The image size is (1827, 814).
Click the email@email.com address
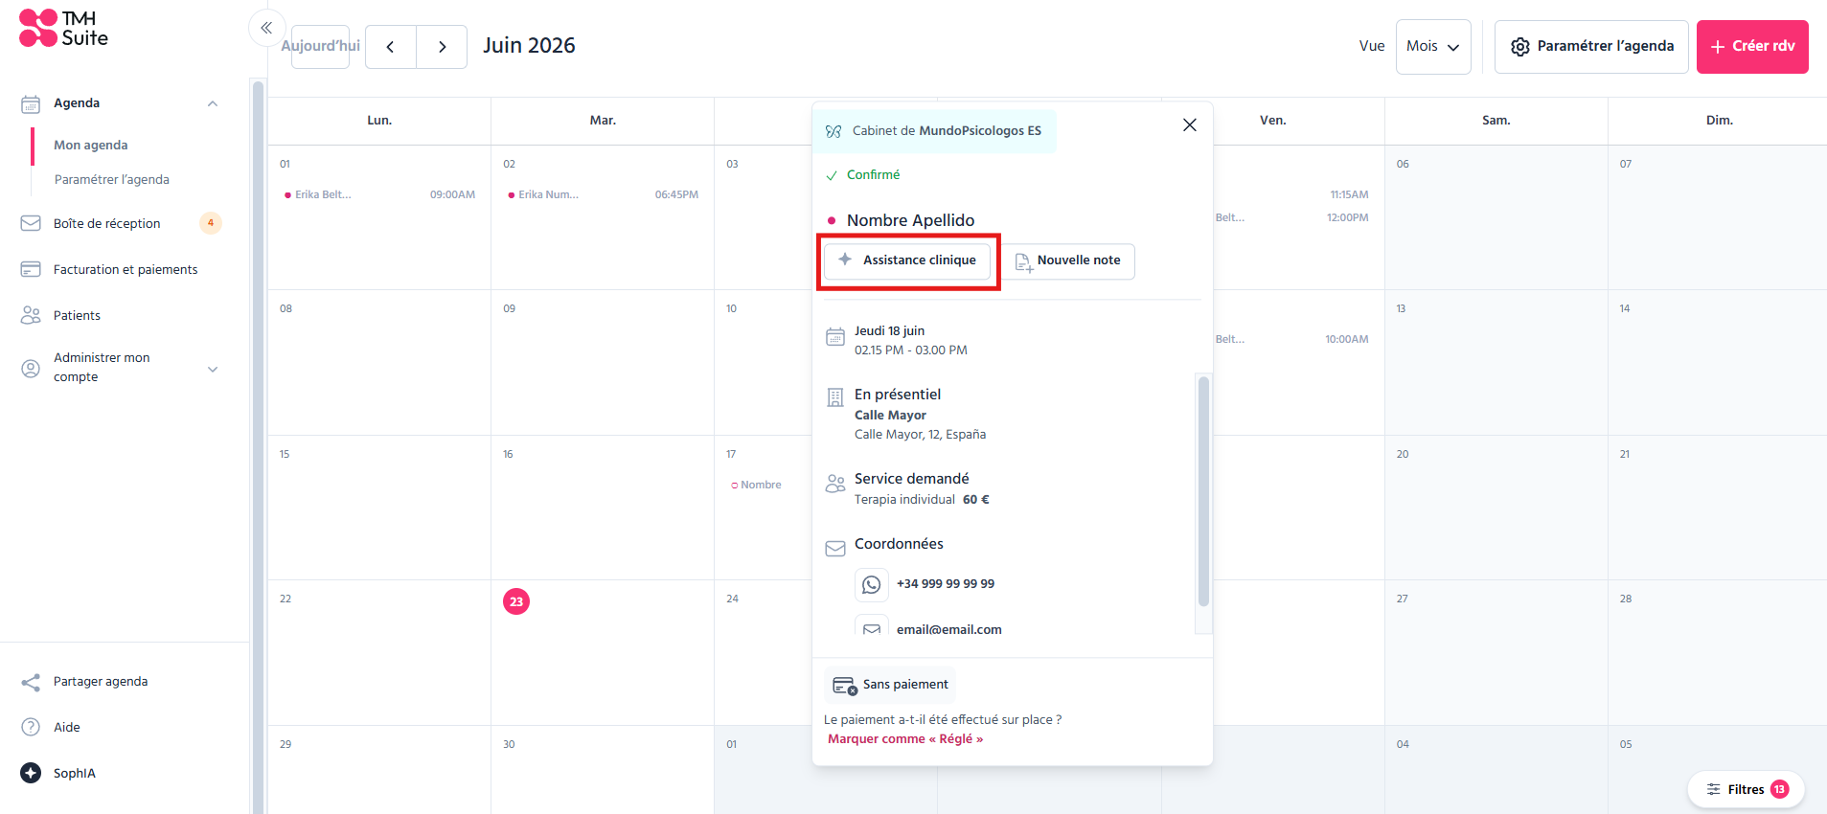pos(949,629)
